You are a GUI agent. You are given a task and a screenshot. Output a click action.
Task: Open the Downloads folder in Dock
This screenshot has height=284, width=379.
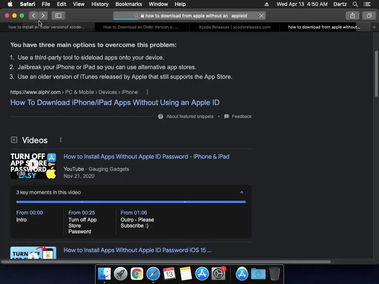pyautogui.click(x=258, y=274)
